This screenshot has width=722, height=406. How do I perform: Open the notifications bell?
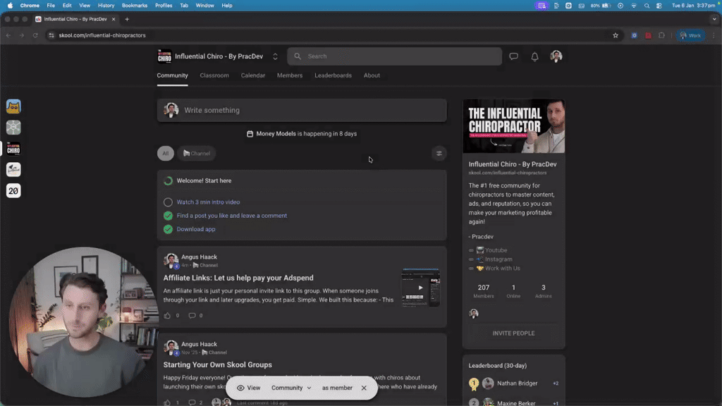534,56
